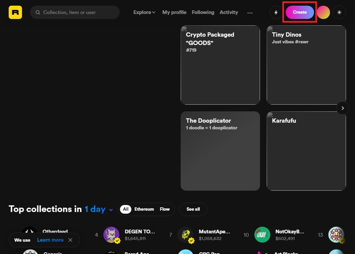Change the 1 day time range dropdown
355x254 pixels.
(x=99, y=209)
